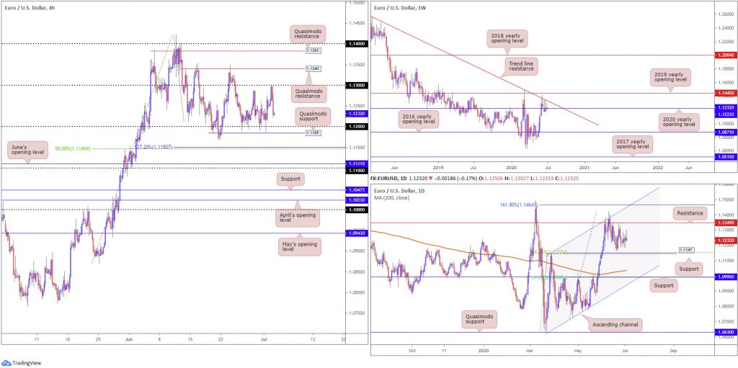Select the 1.1147 price tag on daily chart
Image resolution: width=738 pixels, height=368 pixels.
(686, 249)
